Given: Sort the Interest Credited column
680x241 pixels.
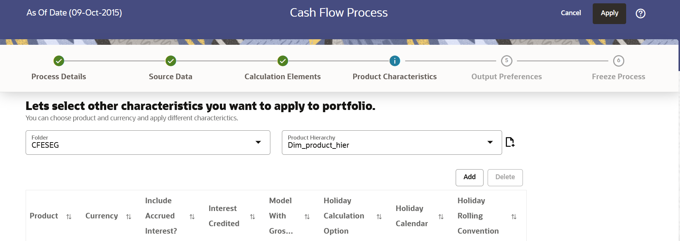Looking at the screenshot, I should (x=253, y=216).
